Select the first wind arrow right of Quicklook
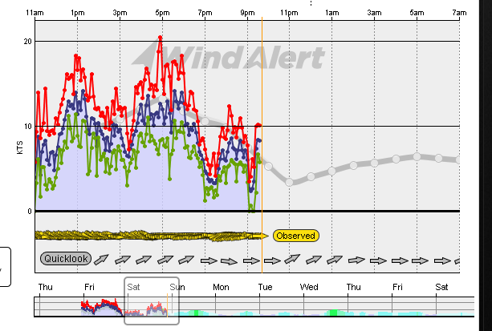Screen dimensions: 492x331 click(x=101, y=260)
